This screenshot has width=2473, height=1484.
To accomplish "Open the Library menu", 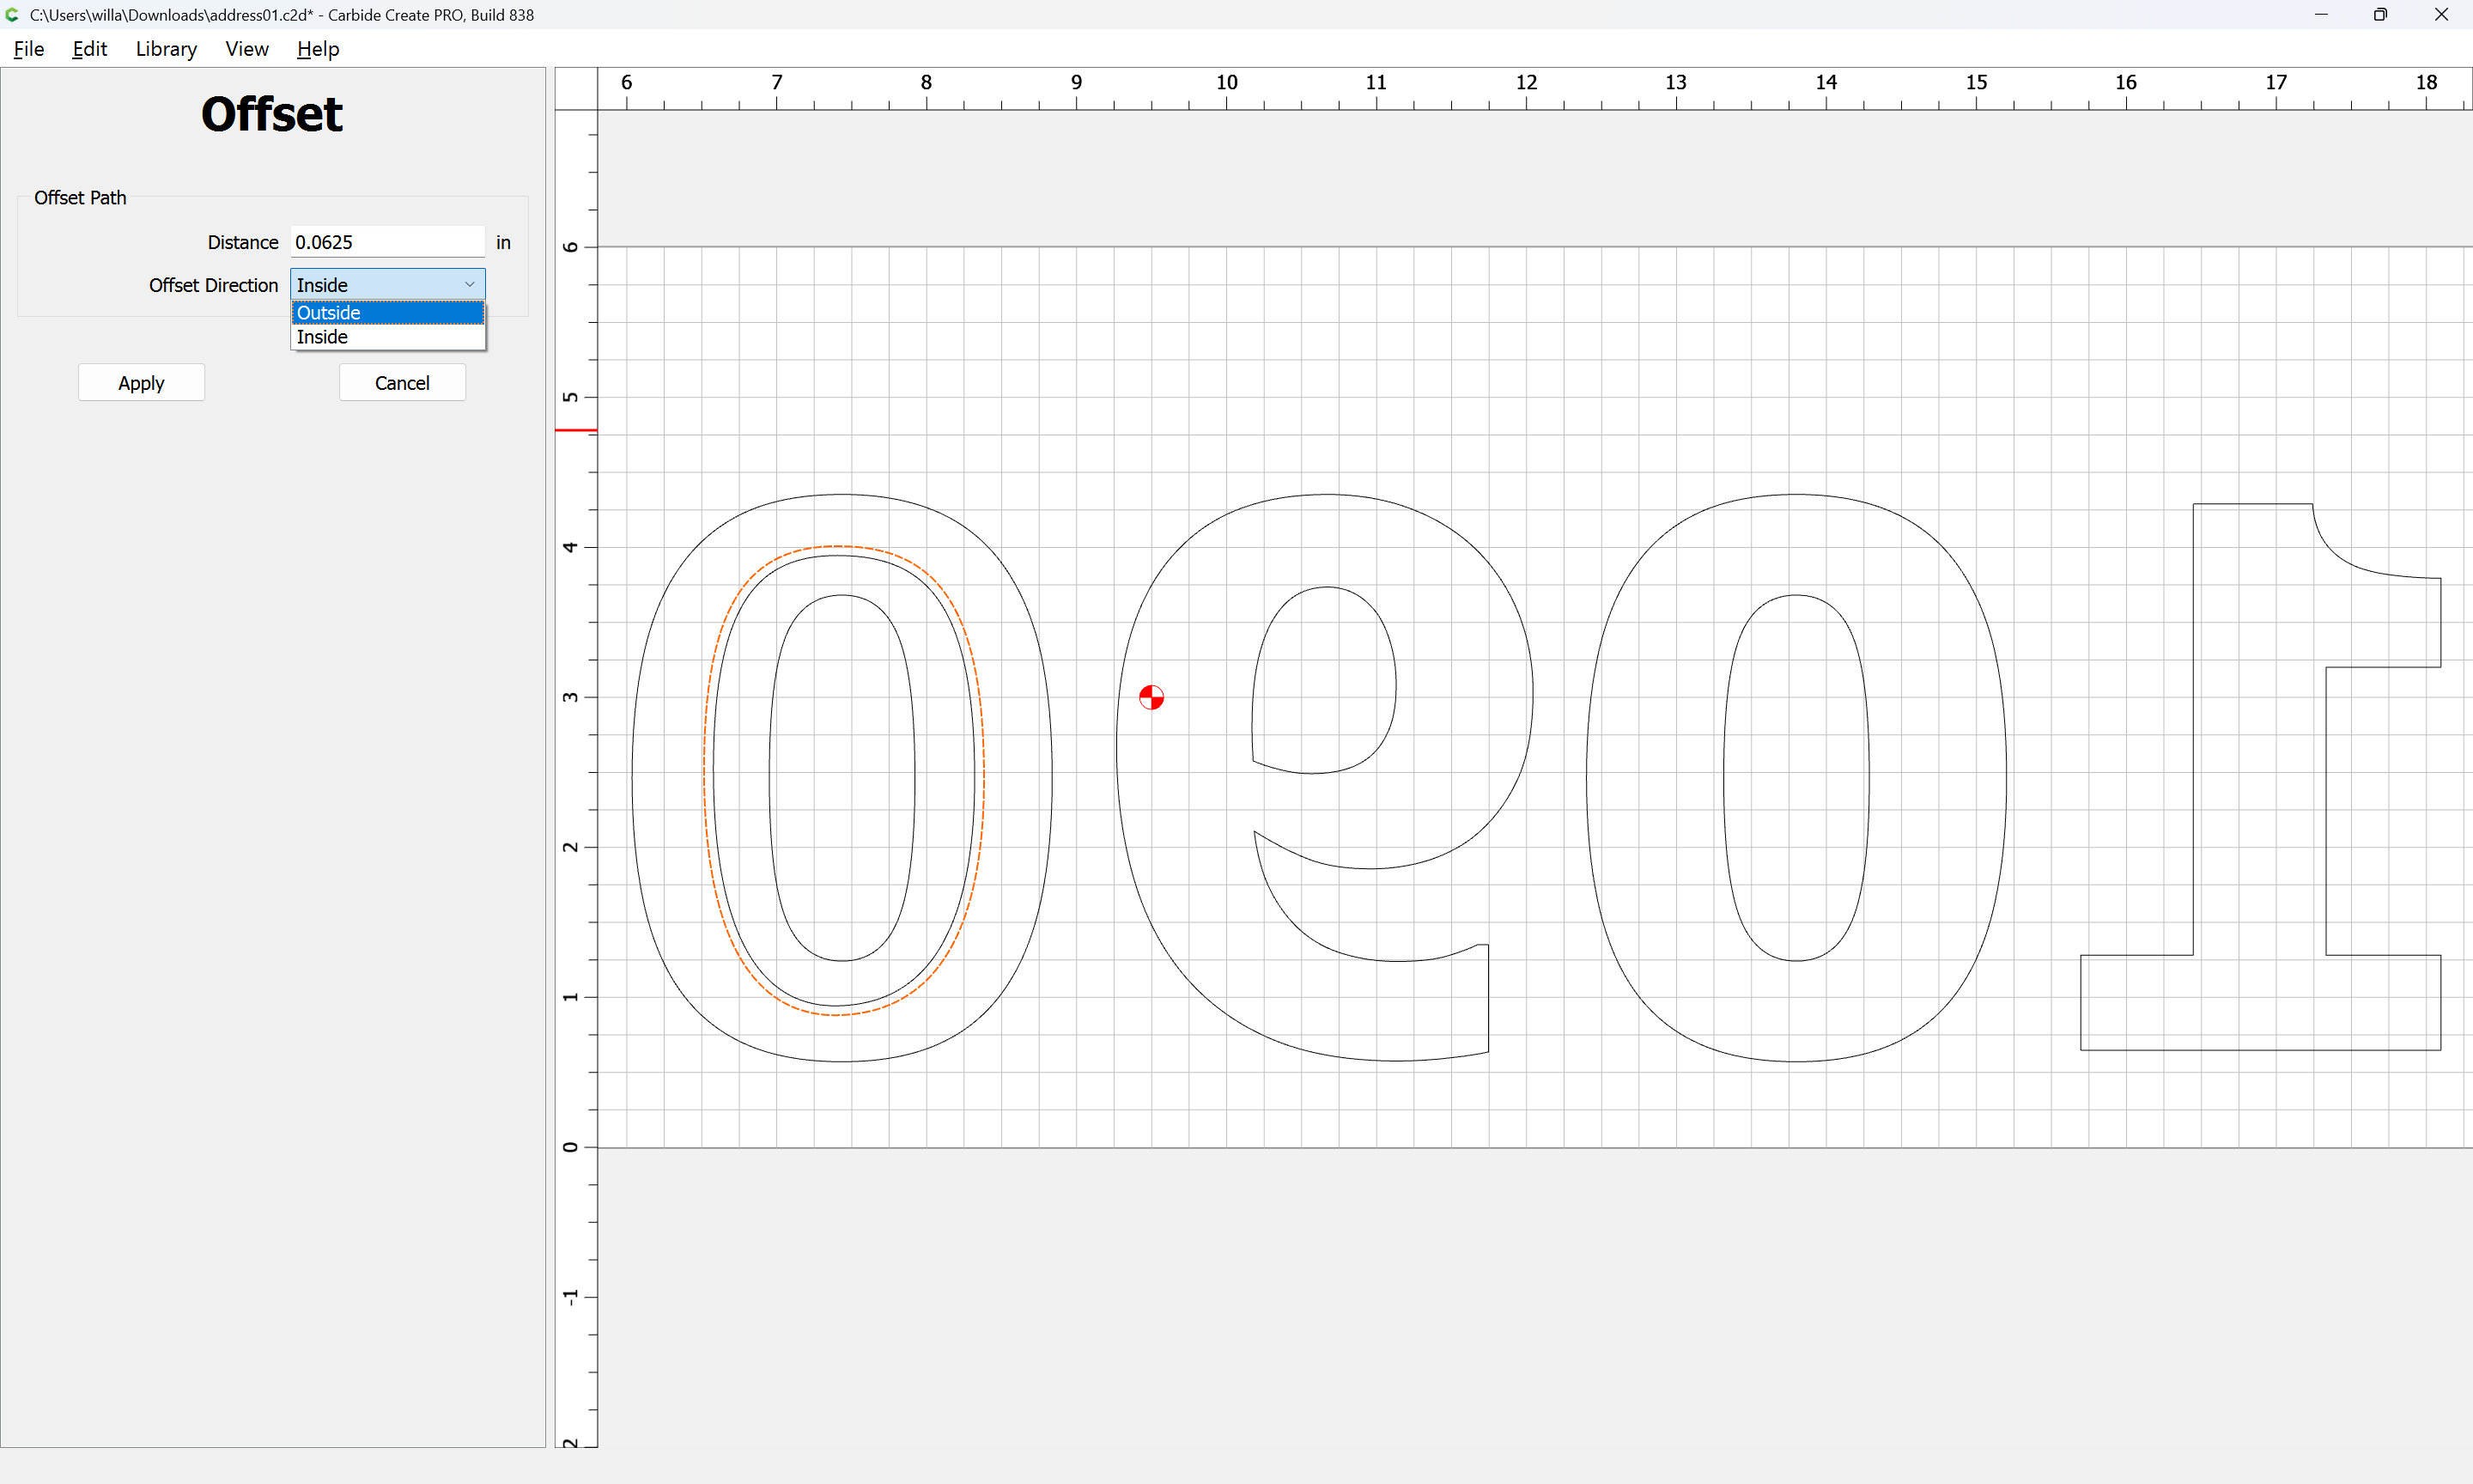I will pyautogui.click(x=166, y=49).
